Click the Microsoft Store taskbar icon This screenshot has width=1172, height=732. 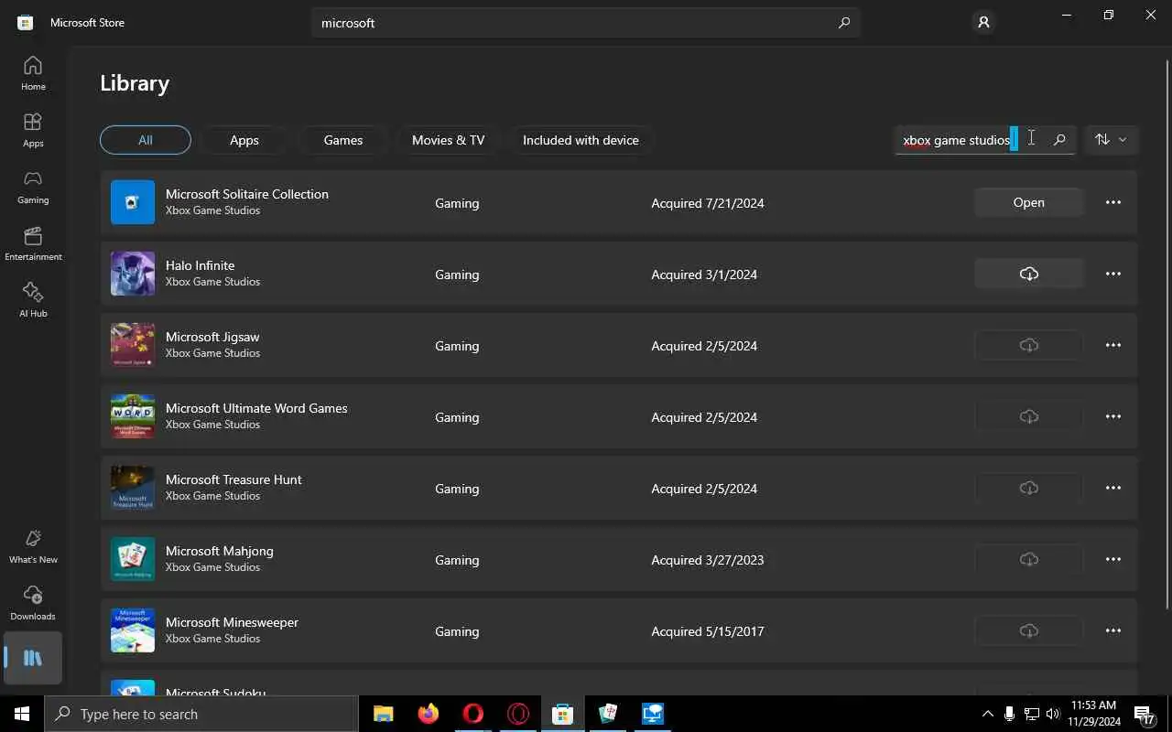pyautogui.click(x=562, y=714)
